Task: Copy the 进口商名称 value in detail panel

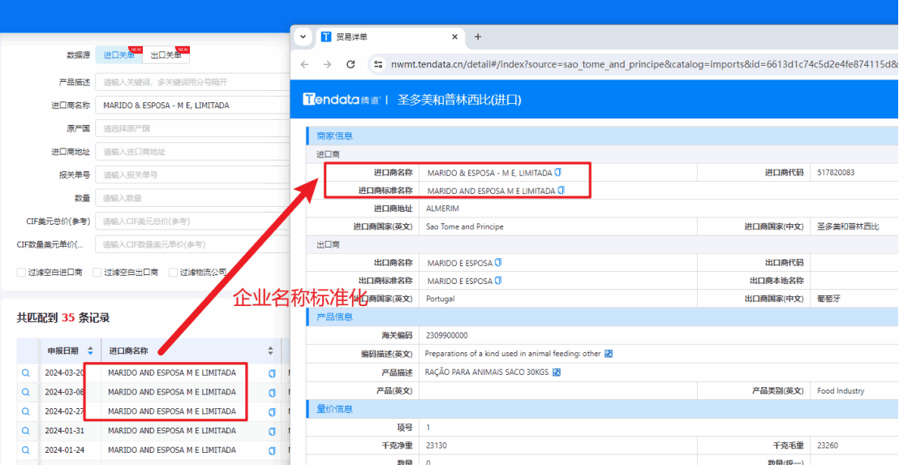Action: coord(558,173)
